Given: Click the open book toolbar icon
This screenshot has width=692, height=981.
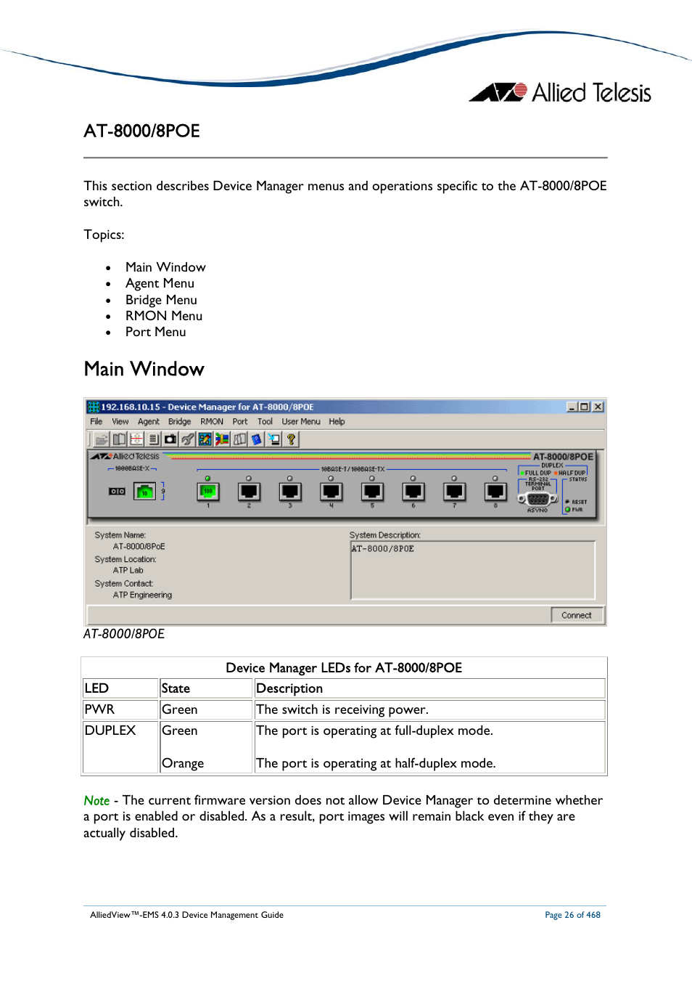Looking at the screenshot, I should (119, 439).
